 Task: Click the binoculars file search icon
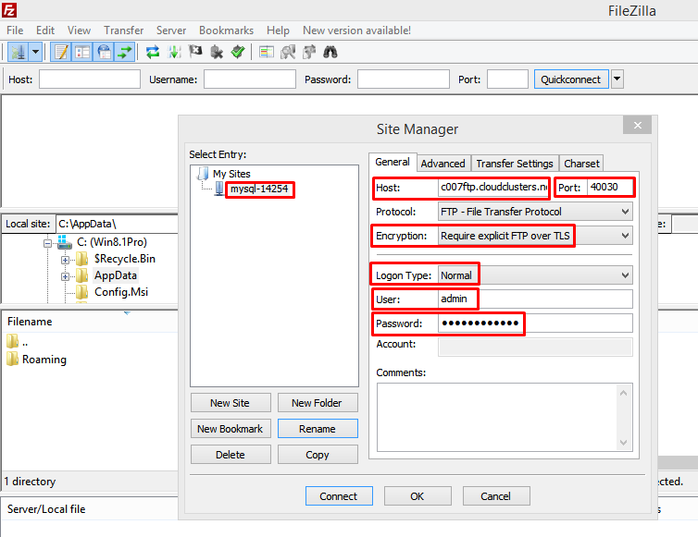tap(330, 52)
